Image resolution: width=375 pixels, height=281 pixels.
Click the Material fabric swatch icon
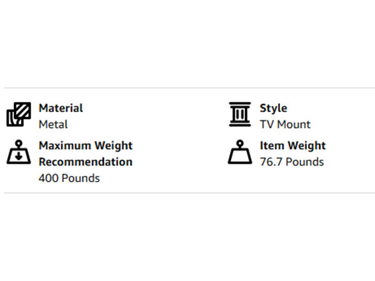[x=18, y=114]
